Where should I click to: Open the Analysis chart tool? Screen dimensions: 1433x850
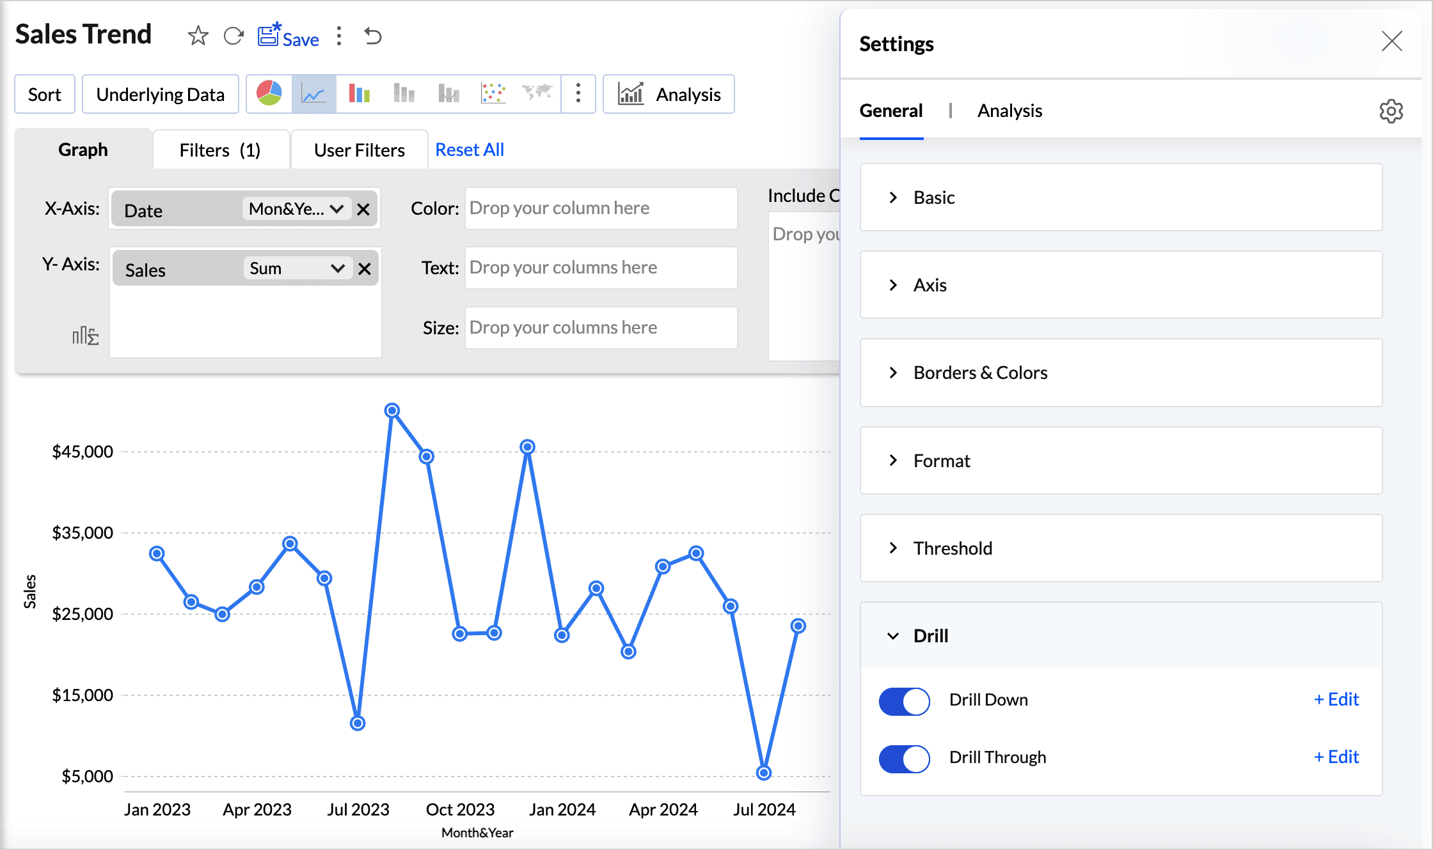click(x=668, y=94)
